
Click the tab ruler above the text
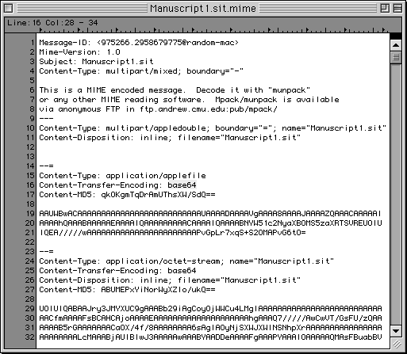click(x=213, y=30)
